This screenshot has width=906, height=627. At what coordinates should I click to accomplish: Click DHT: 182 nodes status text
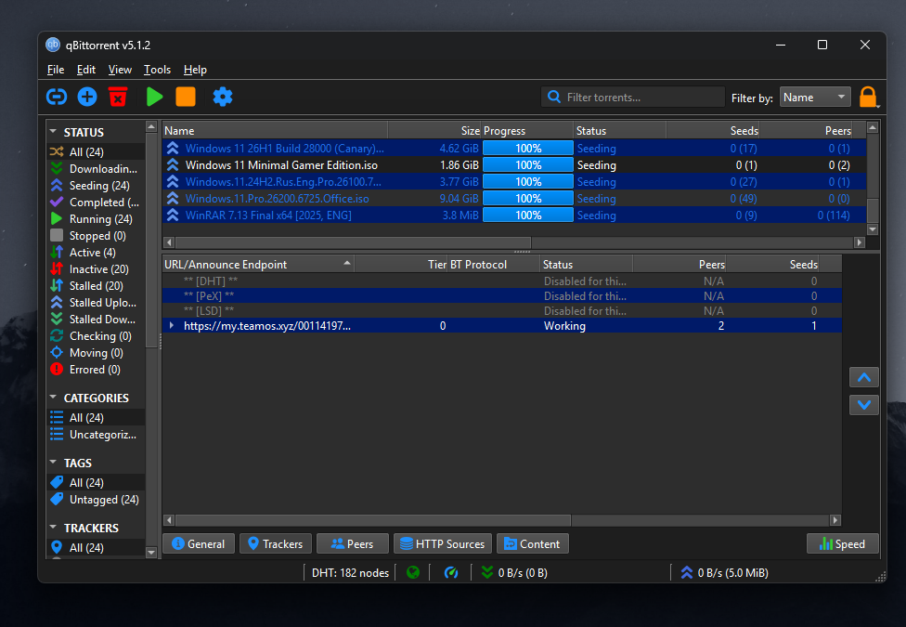click(350, 572)
